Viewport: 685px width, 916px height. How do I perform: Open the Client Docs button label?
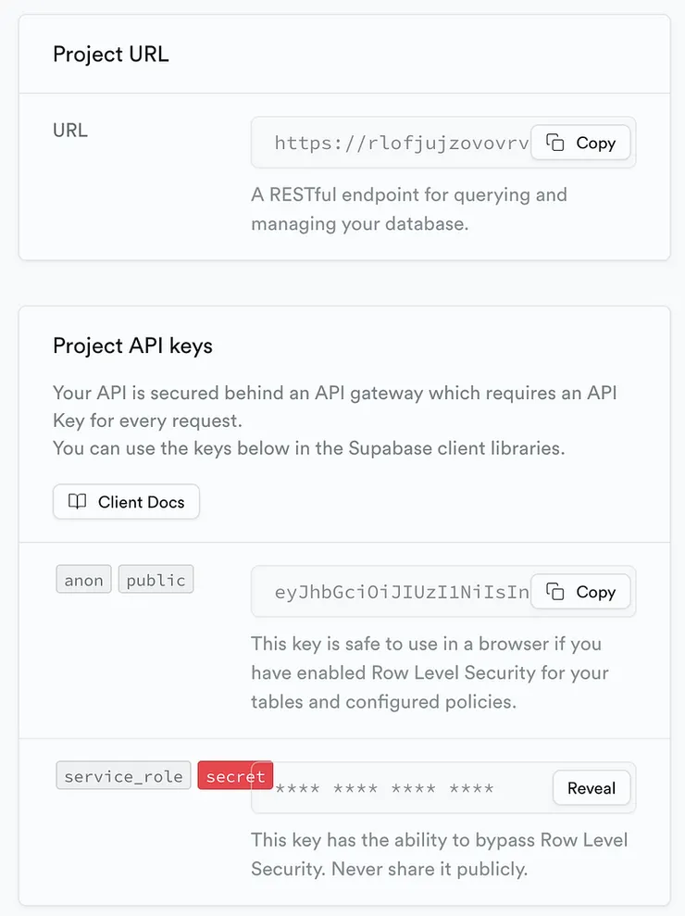pos(141,502)
